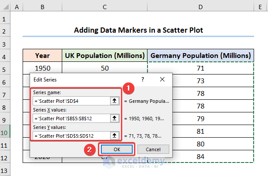This screenshot has height=176, width=268.
Task: Select column D header
Action: pos(201,7)
